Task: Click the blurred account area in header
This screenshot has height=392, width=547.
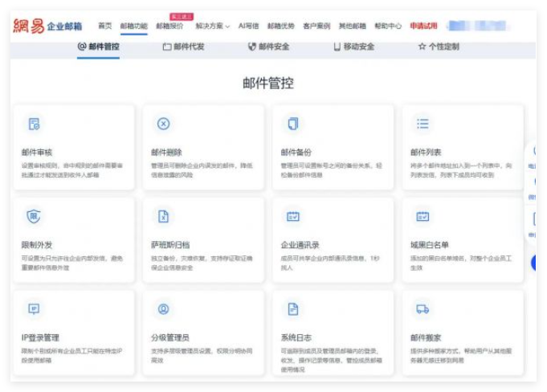Action: pos(479,26)
